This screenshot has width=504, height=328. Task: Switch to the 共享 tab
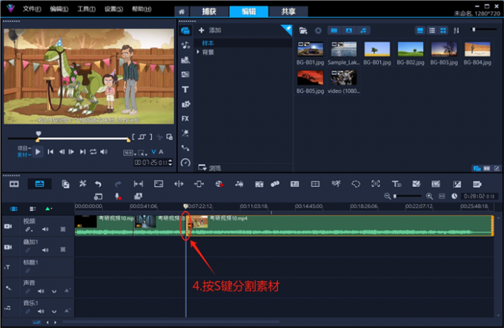pyautogui.click(x=288, y=12)
